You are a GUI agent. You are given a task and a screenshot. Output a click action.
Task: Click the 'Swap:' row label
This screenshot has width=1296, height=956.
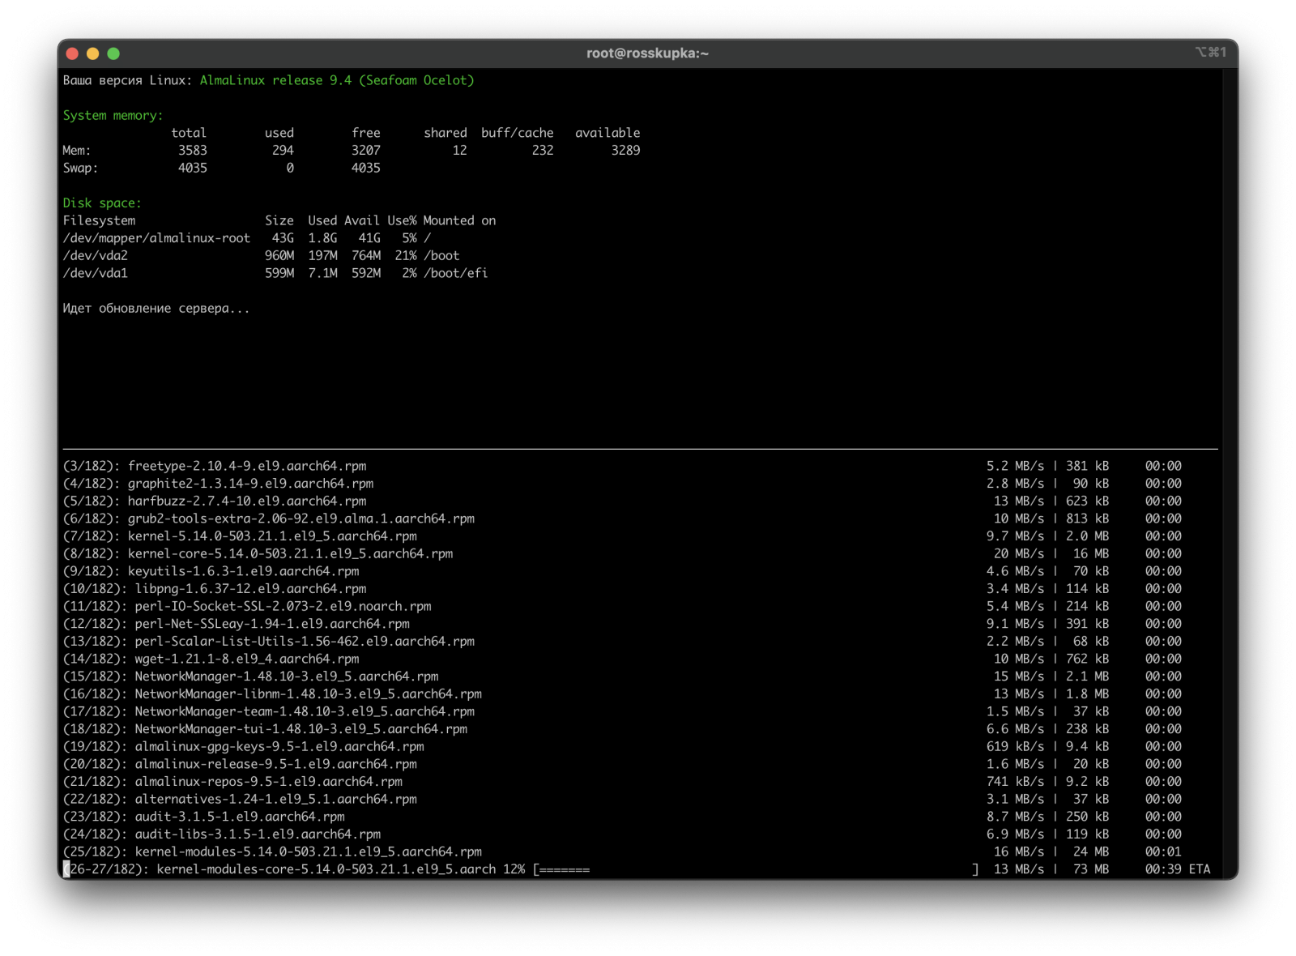point(80,168)
